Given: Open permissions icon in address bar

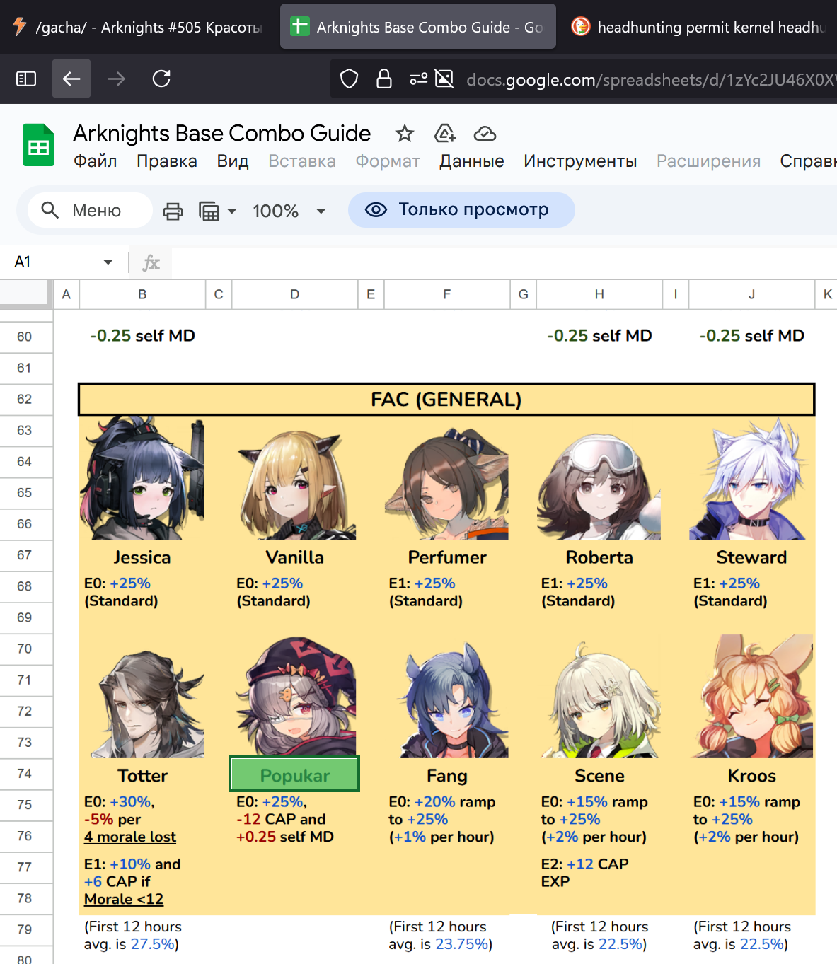Looking at the screenshot, I should [x=419, y=79].
